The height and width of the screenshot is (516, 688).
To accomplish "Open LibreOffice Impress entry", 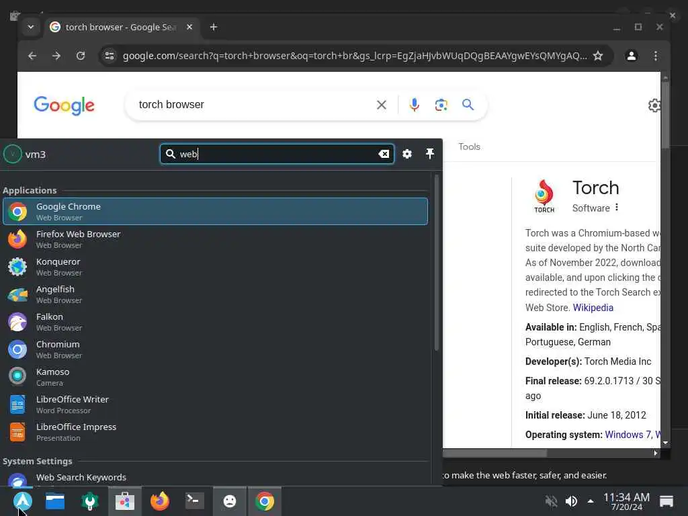I will 215,432.
